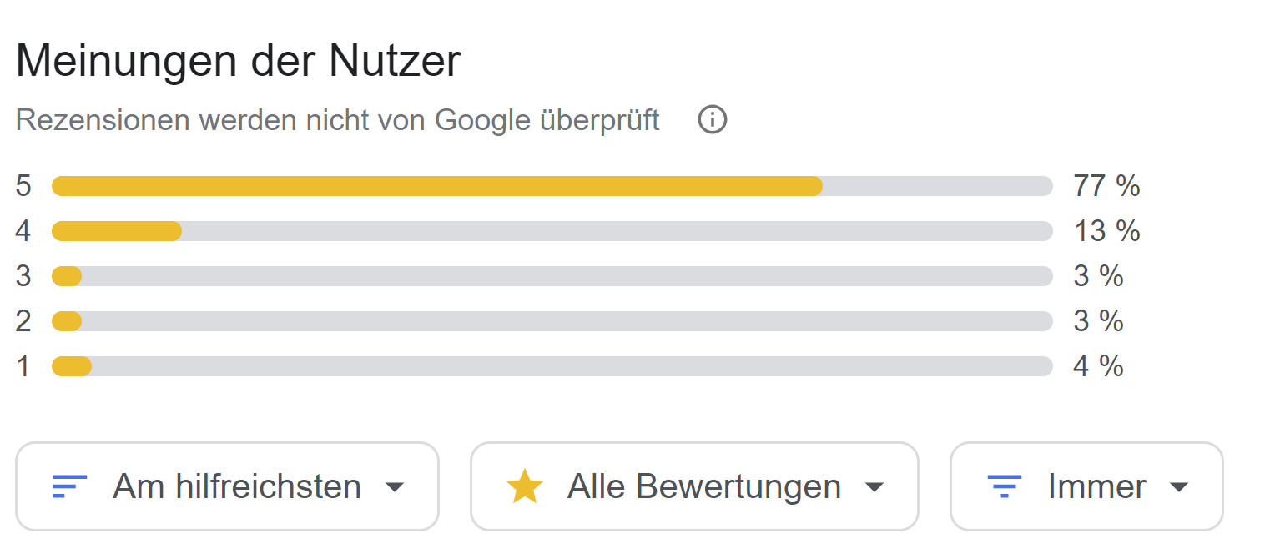Click the dropdown arrow beside 'Alle Bewertungen'
The image size is (1270, 549).
tap(874, 486)
